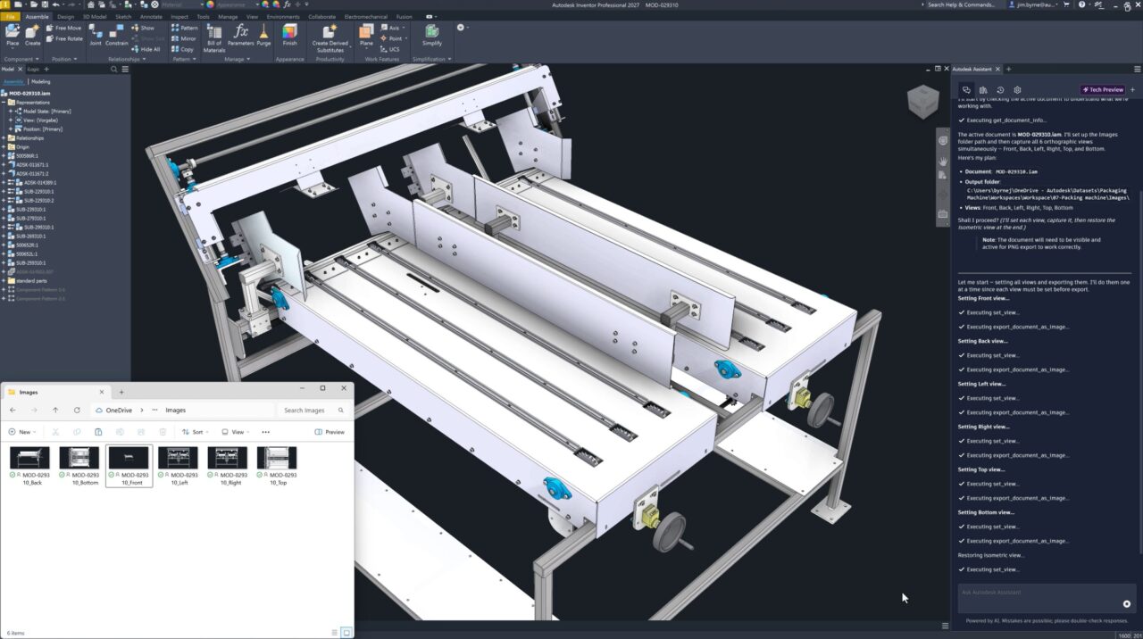Expand the Origin folder
Viewport: 1143px width, 639px height.
4,146
